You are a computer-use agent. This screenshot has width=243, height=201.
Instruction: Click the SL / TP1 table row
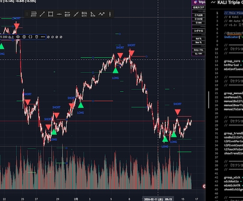[199, 54]
